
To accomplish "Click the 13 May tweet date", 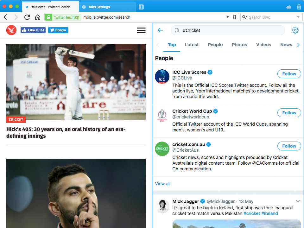I will pos(246,201).
